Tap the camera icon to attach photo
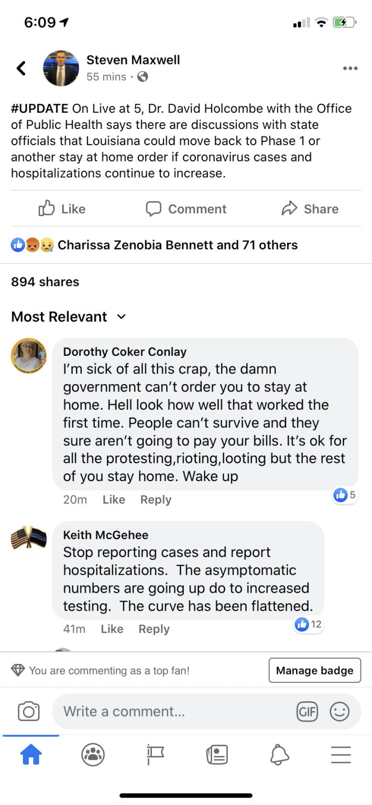372x805 pixels. 29,712
